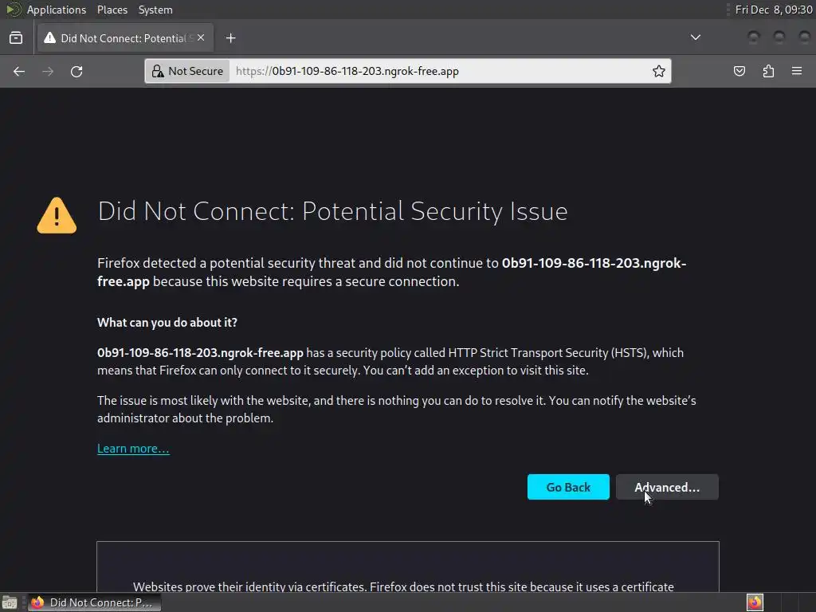Open the Firefox hamburger menu
Screen dimensions: 816x612
pyautogui.click(x=797, y=71)
